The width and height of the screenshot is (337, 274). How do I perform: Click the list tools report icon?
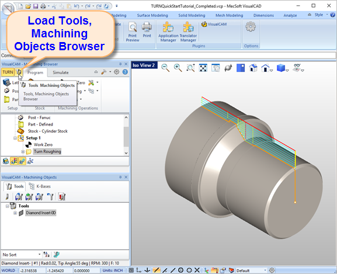(62, 197)
